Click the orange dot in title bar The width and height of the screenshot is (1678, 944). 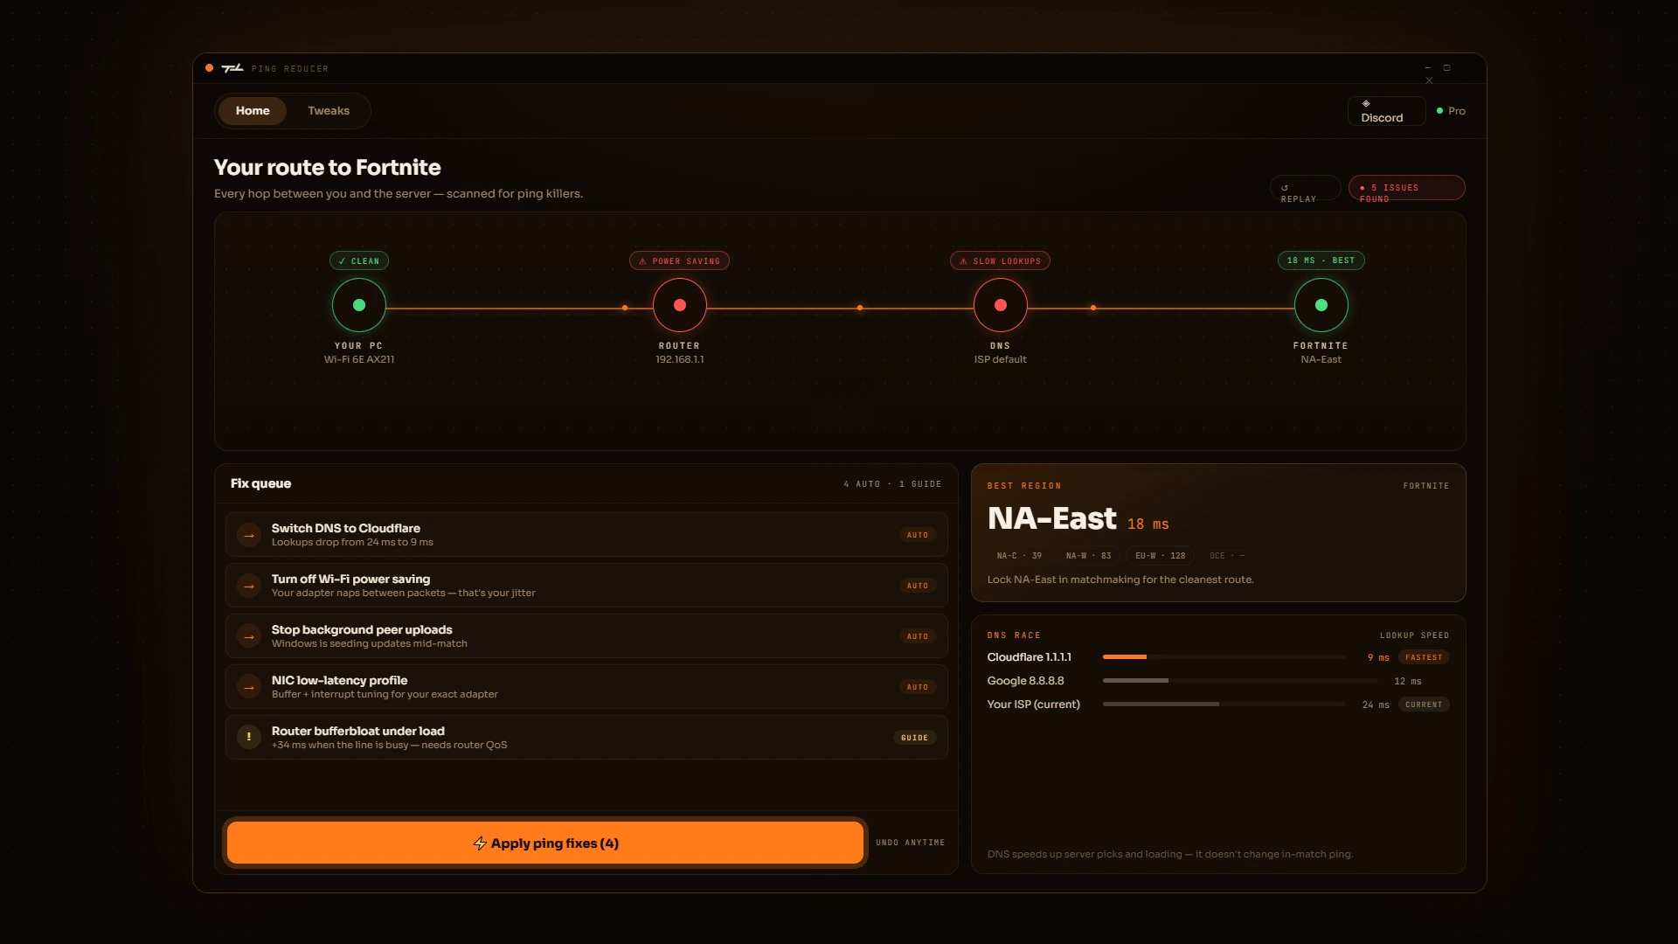[x=209, y=68]
